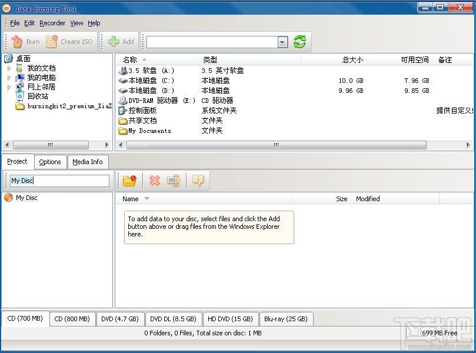Viewport: 476px width, 353px height.
Task: Click the orange disc icon beside My Disc
Action: [8, 198]
